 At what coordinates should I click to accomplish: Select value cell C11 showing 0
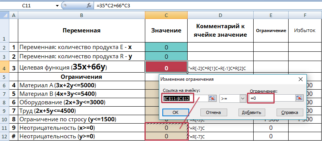click(x=166, y=128)
